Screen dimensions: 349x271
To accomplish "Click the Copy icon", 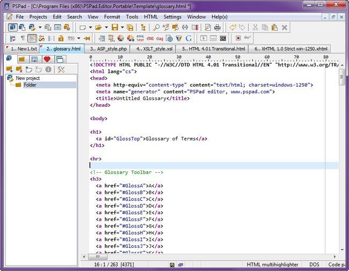I will (x=265, y=27).
